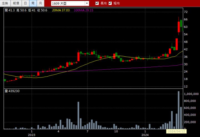
Task: Toggle the 短均 short moving average checkbox
Action: click(x=110, y=3)
